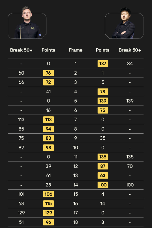The height and width of the screenshot is (228, 152).
Task: Click the left Points column header
Action: tap(48, 50)
